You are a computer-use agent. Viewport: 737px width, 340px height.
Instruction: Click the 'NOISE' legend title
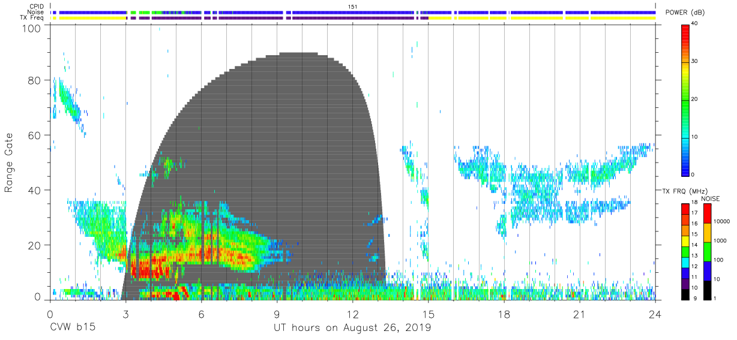pyautogui.click(x=711, y=198)
